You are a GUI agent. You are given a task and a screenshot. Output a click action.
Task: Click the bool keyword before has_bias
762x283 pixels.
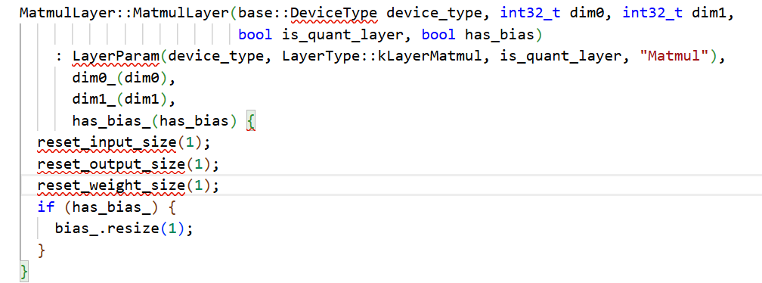coord(438,35)
